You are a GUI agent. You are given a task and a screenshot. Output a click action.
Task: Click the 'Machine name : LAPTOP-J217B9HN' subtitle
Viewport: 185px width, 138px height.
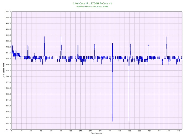pyautogui.click(x=92, y=7)
